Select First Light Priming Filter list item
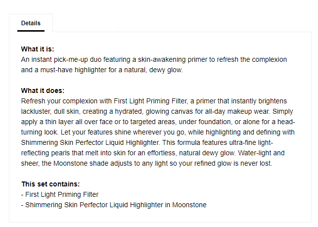 pos(60,194)
